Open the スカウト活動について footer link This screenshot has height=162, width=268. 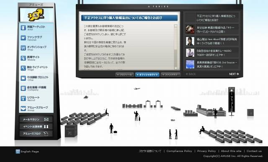[150, 151]
